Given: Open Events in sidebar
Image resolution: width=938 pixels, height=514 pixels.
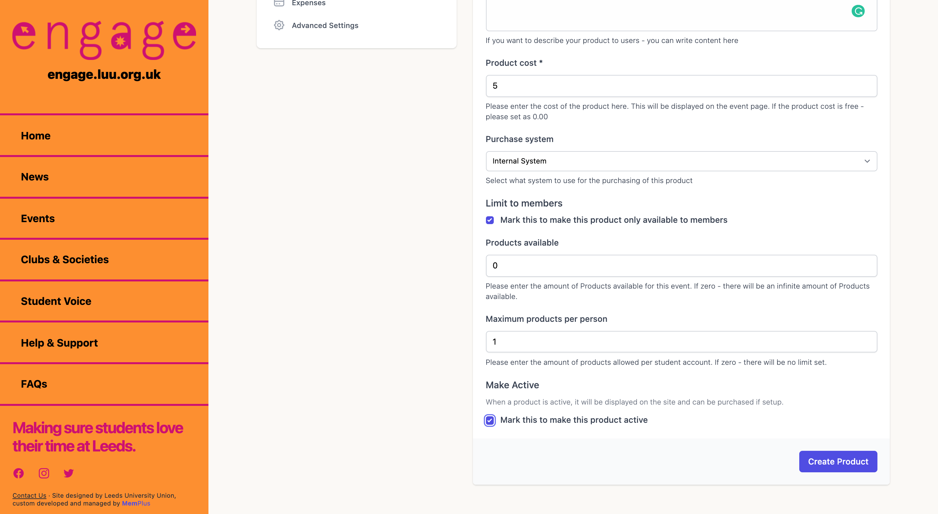Looking at the screenshot, I should pyautogui.click(x=104, y=219).
